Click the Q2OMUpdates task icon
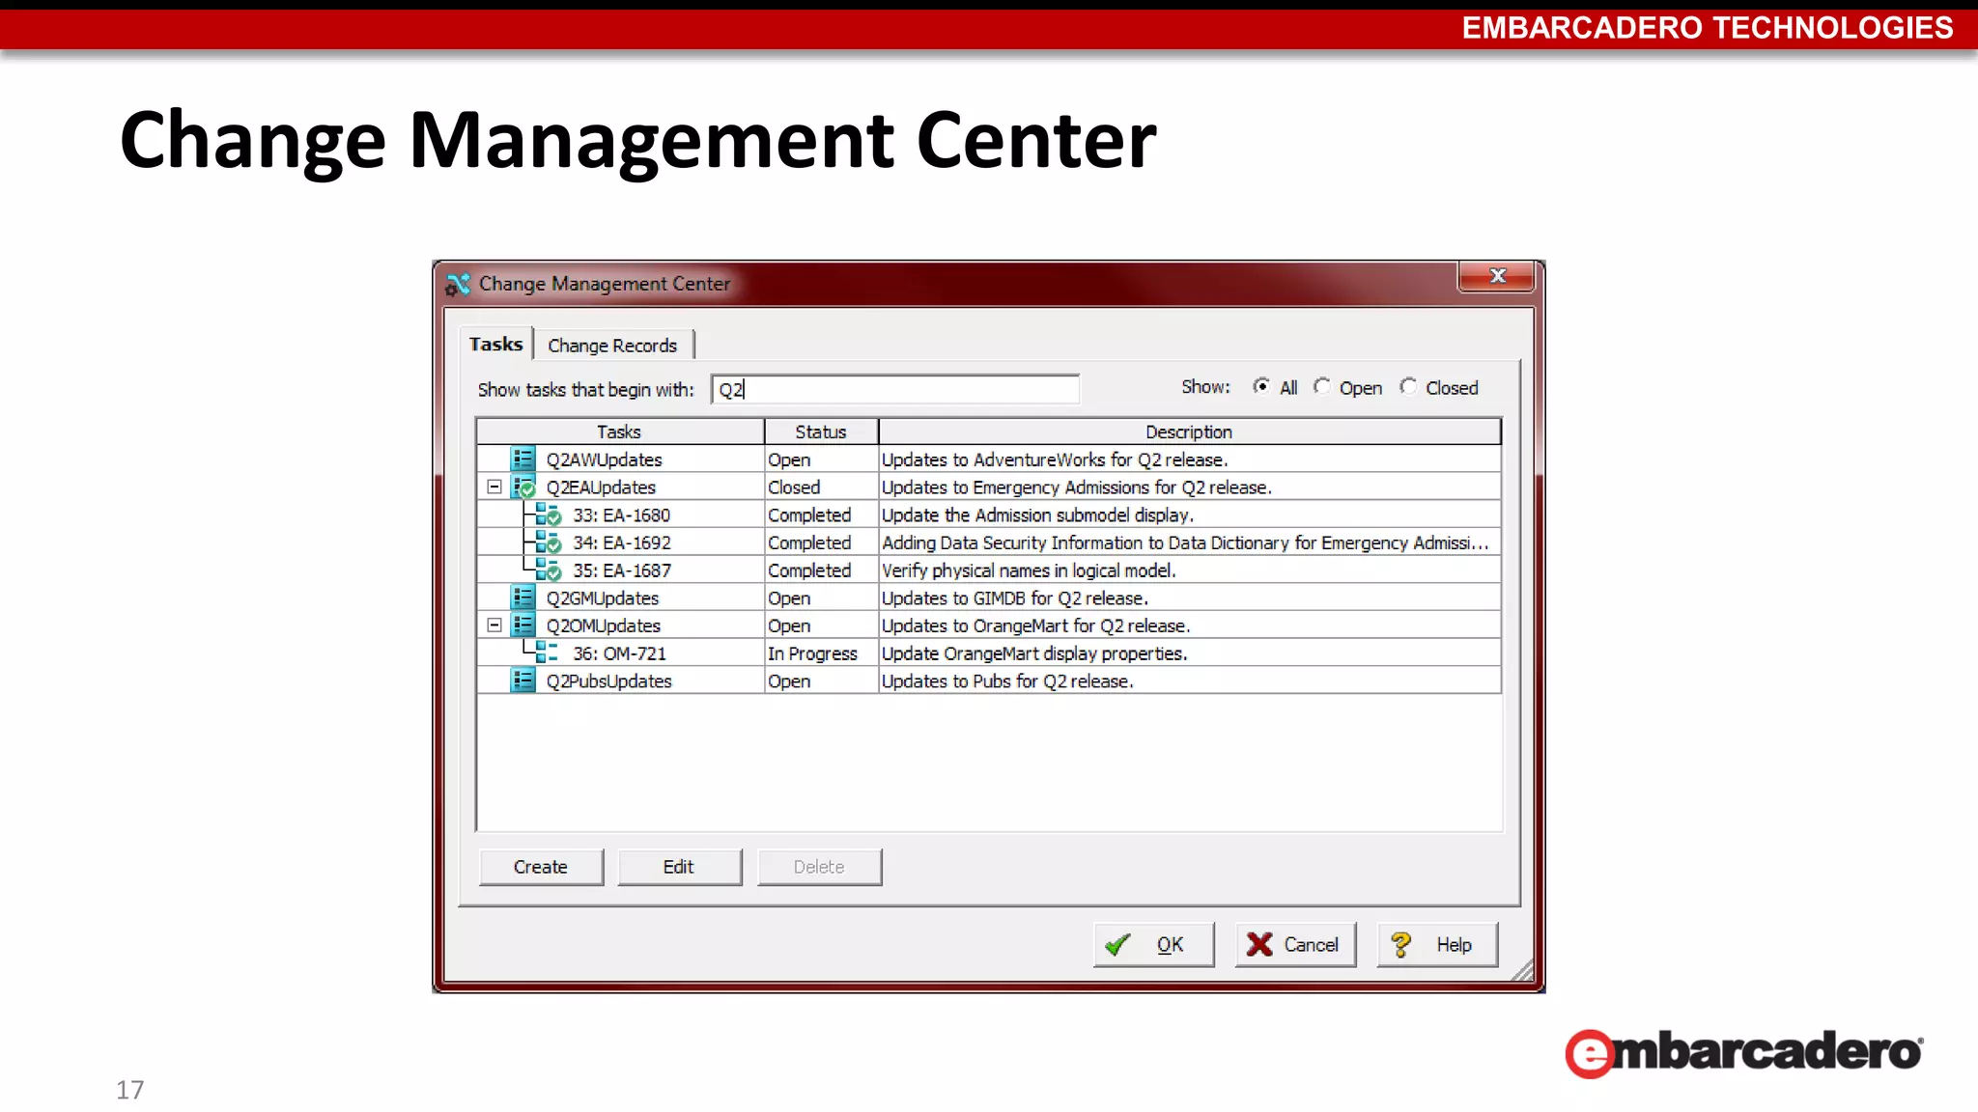Screen dimensions: 1978x1112 point(523,625)
